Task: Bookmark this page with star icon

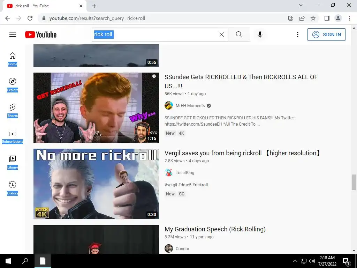Action: click(313, 18)
